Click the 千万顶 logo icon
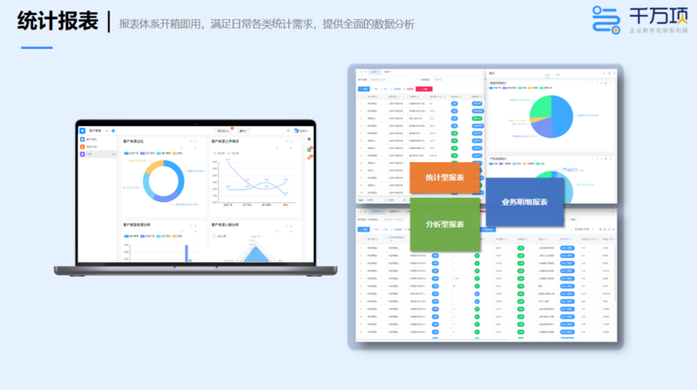 [606, 19]
